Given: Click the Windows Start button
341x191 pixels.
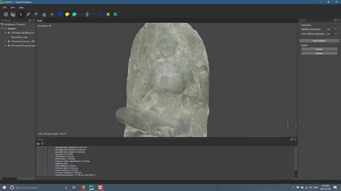Looking at the screenshot, I should click(x=4, y=187).
